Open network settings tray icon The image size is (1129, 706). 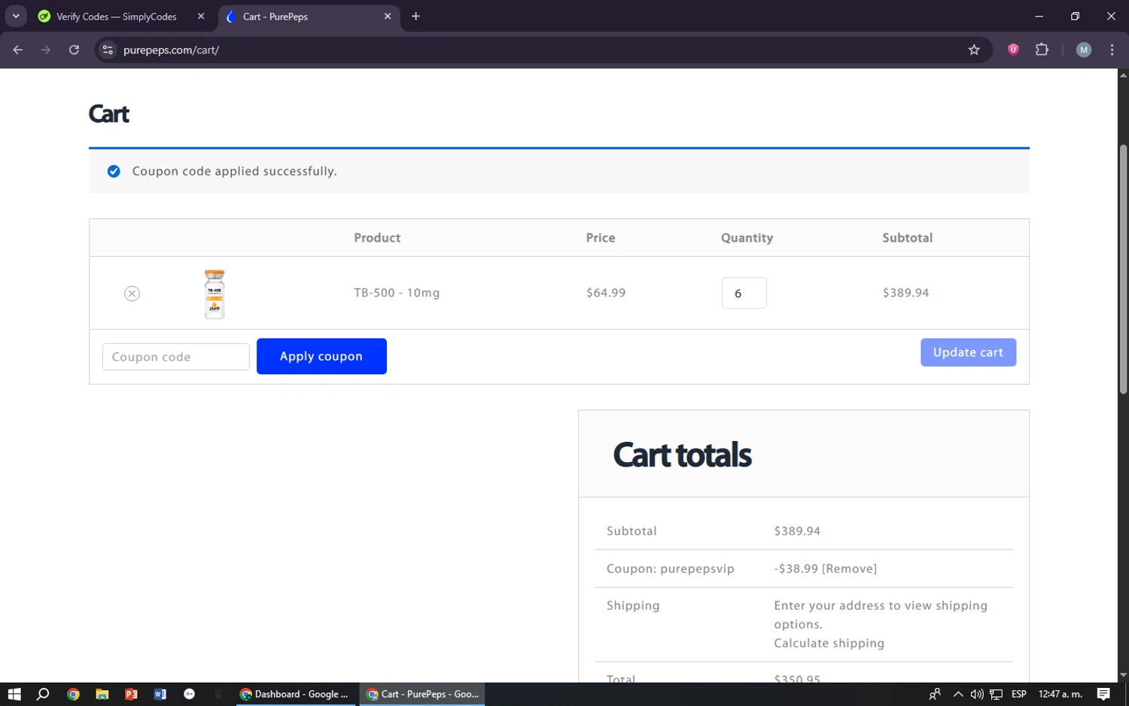coord(996,694)
